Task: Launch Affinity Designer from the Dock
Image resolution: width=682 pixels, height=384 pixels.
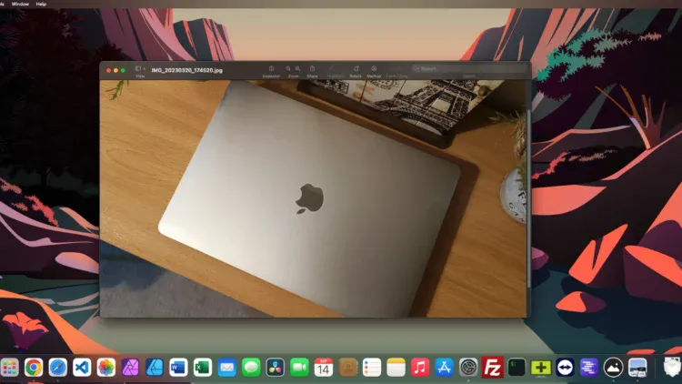Action: (x=155, y=368)
